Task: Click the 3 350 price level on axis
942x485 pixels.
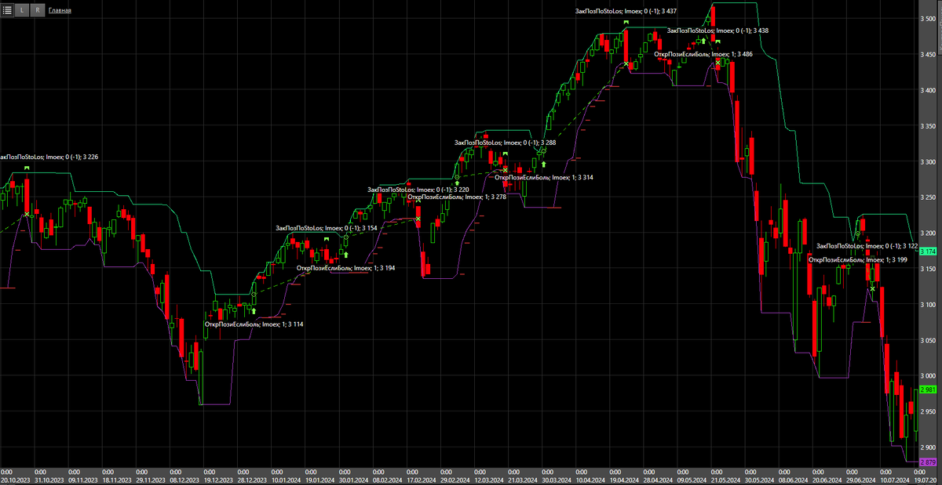Action: click(926, 126)
